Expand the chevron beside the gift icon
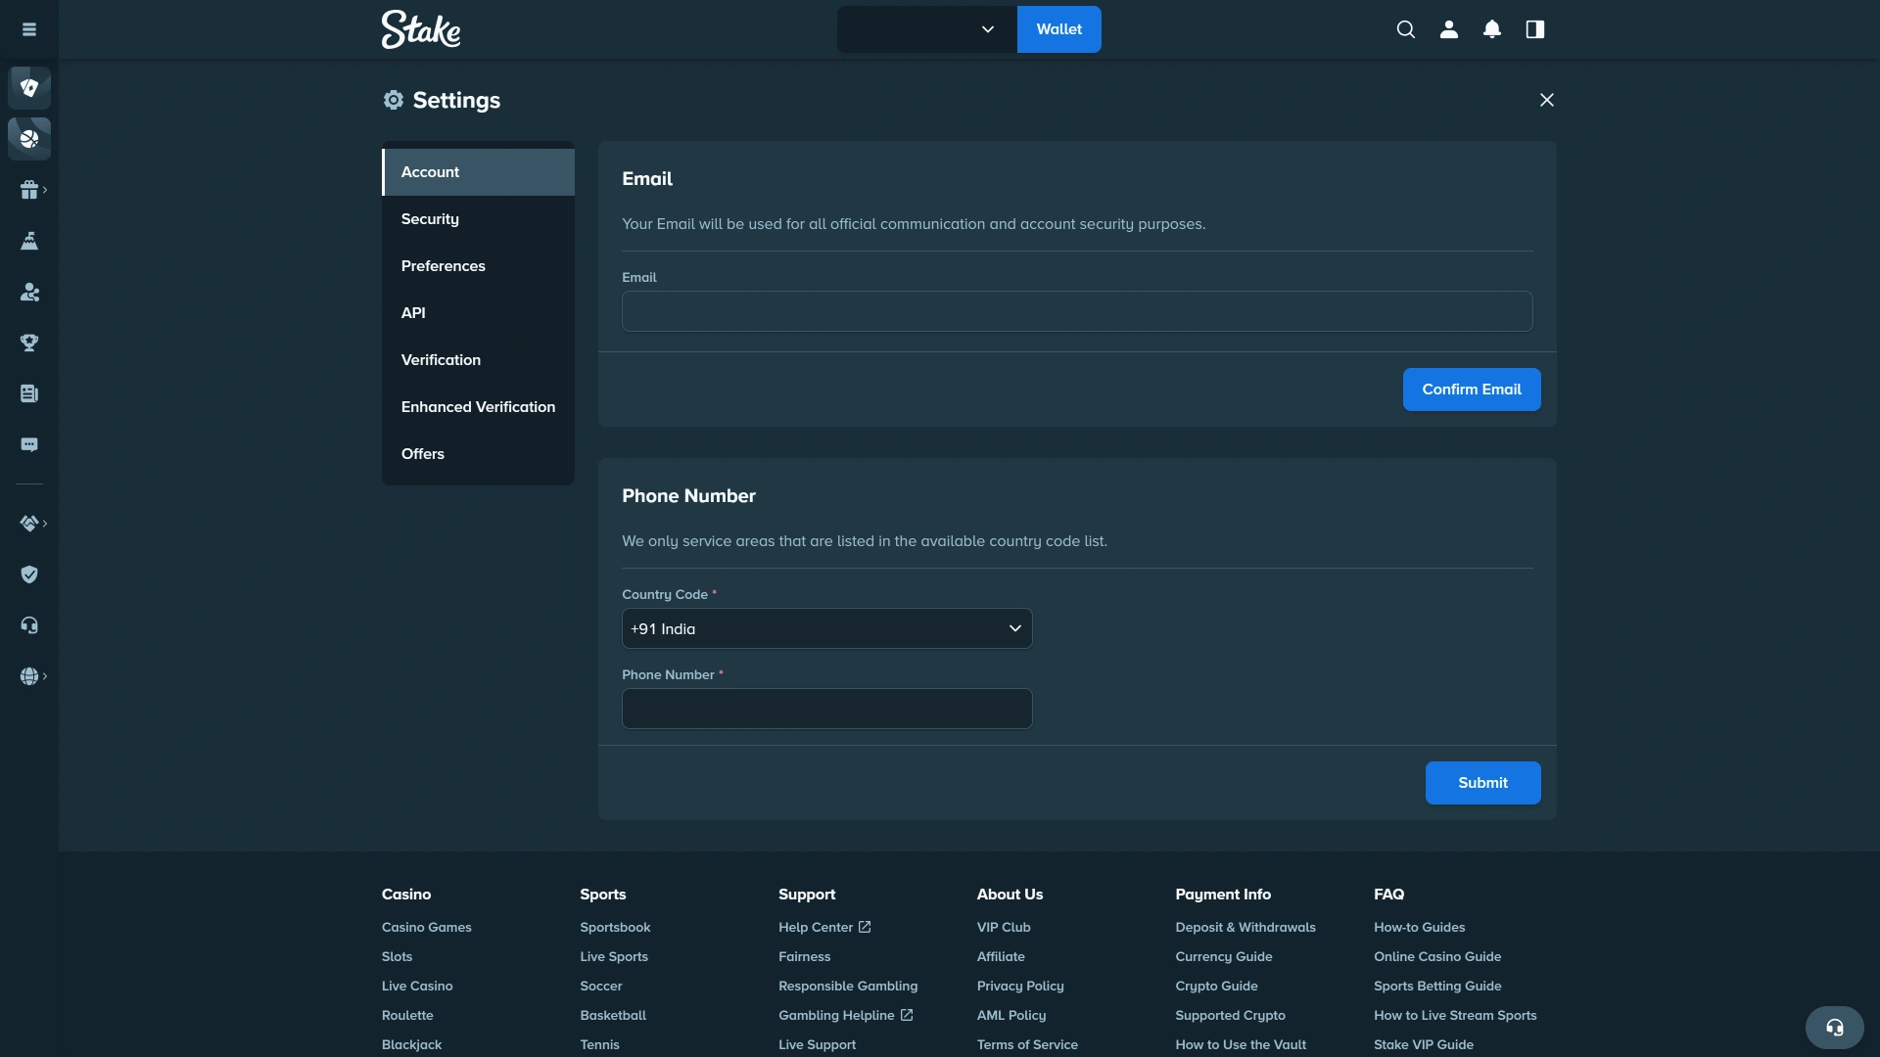The image size is (1880, 1057). [45, 190]
